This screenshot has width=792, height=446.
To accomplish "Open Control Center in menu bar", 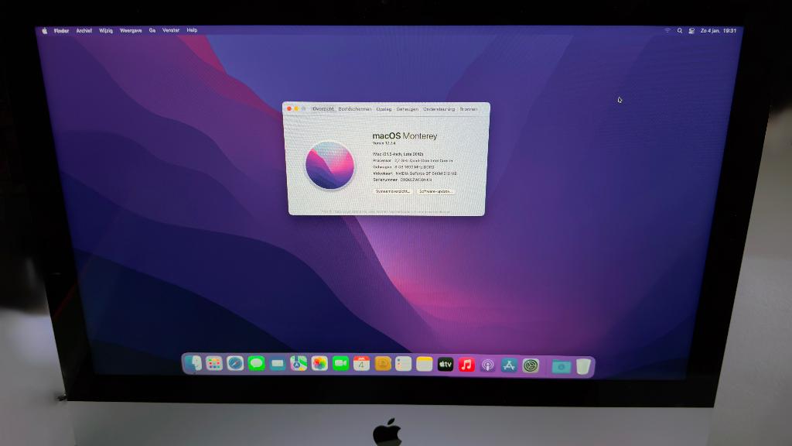I will (x=691, y=31).
